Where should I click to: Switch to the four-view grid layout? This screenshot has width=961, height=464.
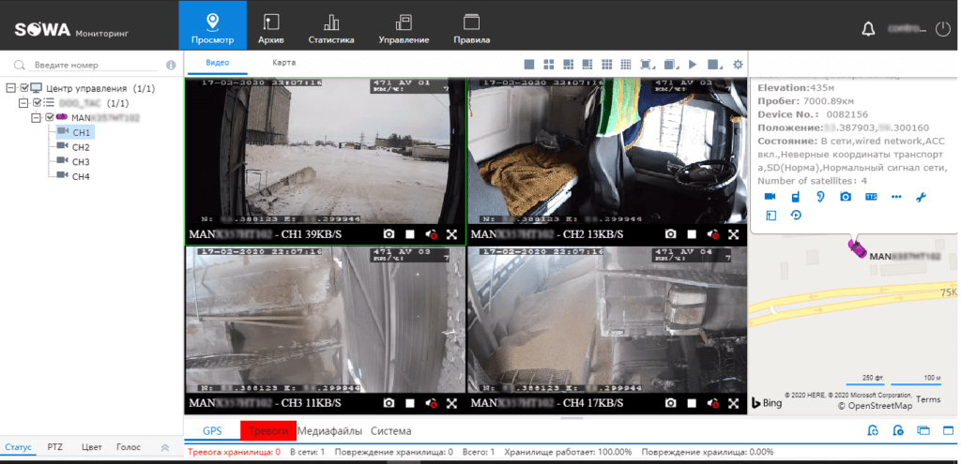pos(548,65)
